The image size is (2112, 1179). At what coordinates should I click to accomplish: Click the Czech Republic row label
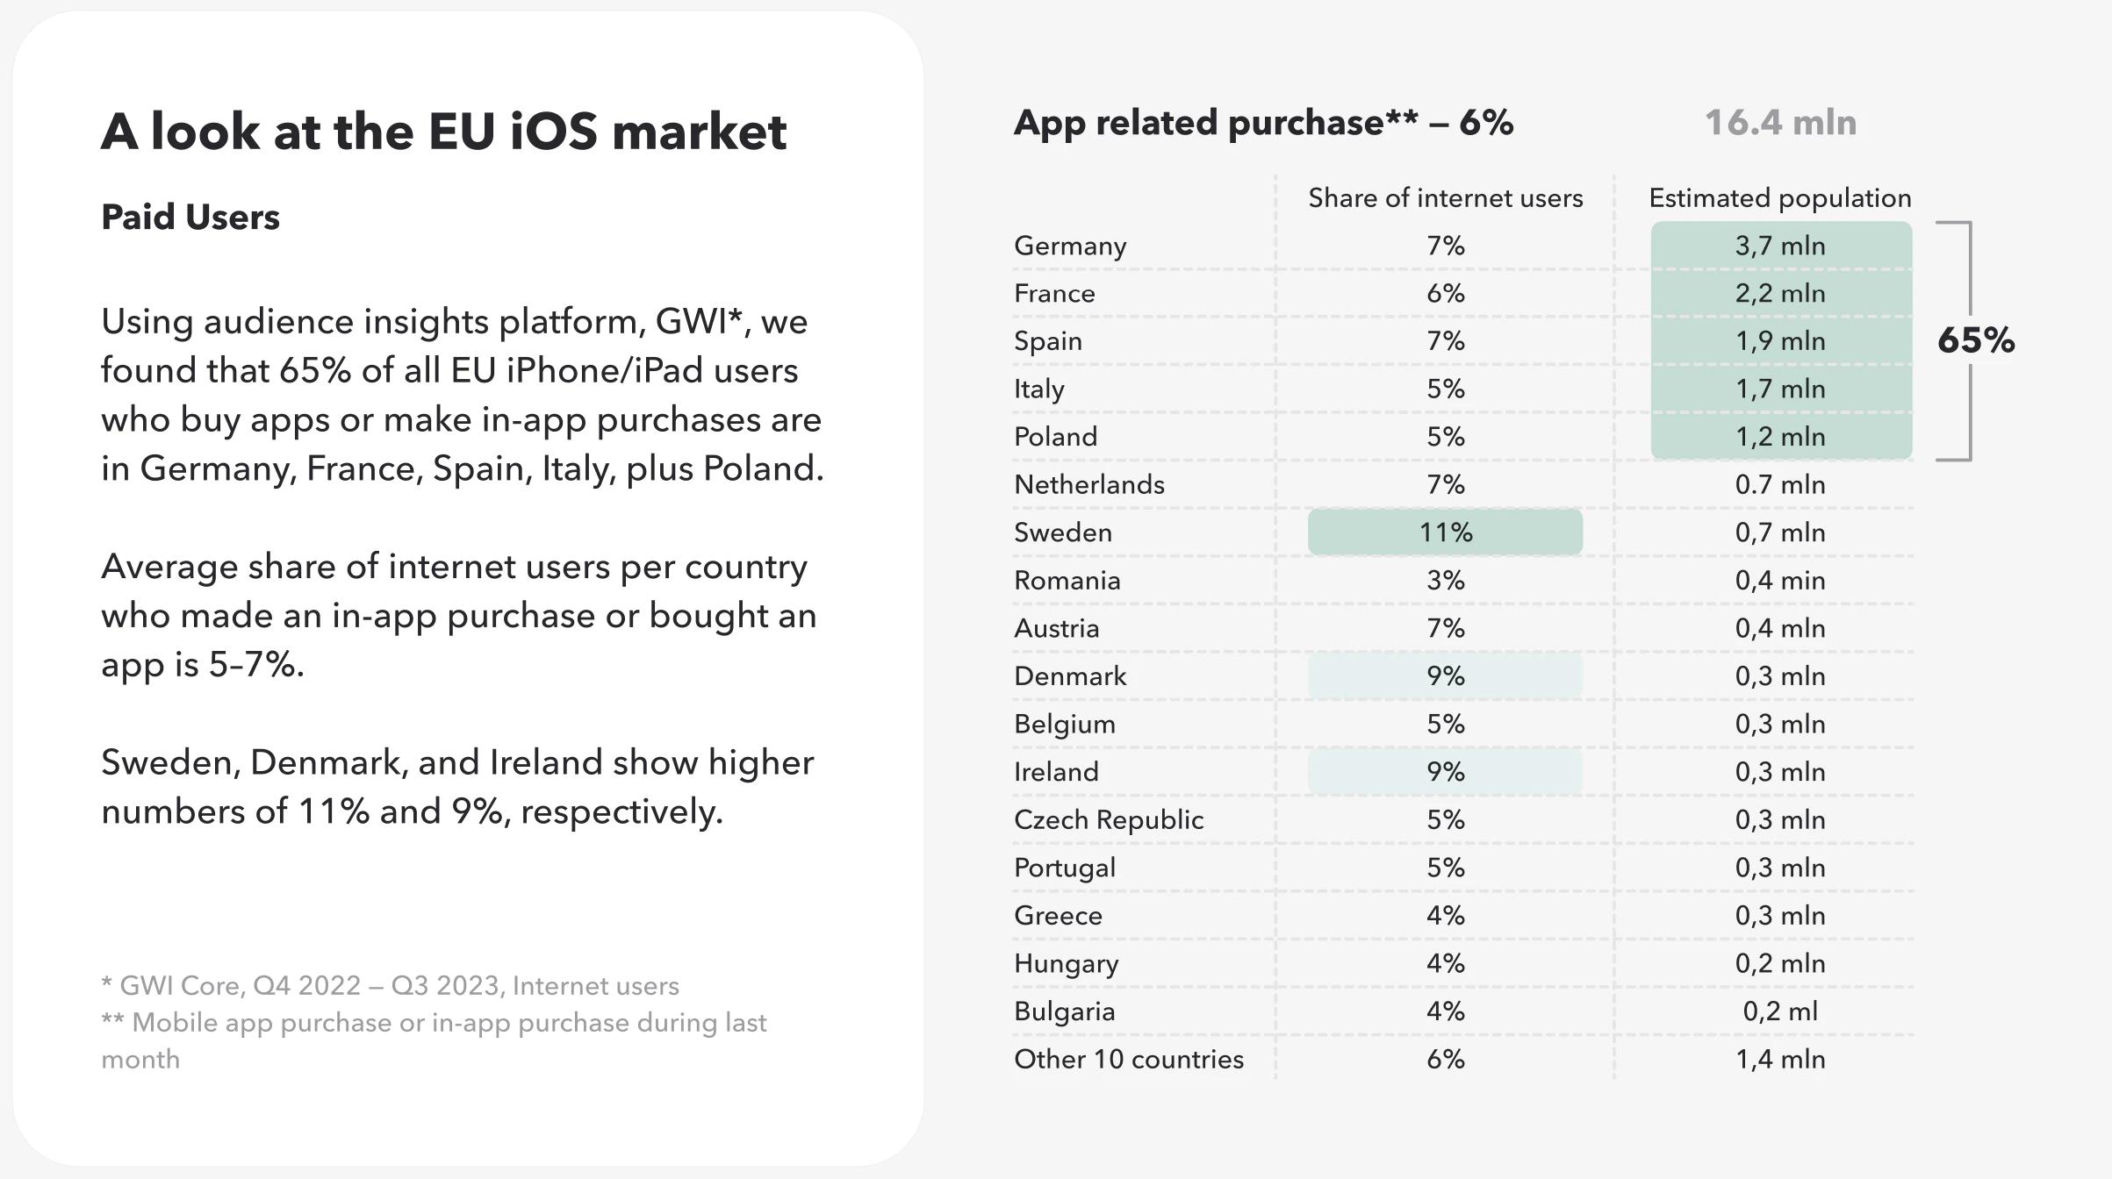1108,820
